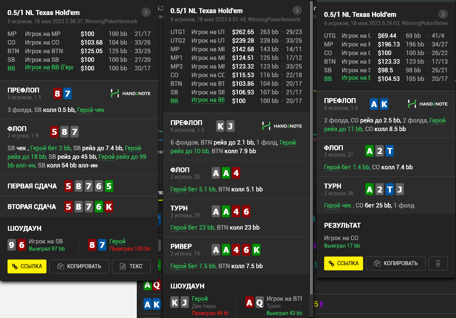Click the UTG1 $262.65 stack value
This screenshot has height=318, width=456.
tap(243, 32)
